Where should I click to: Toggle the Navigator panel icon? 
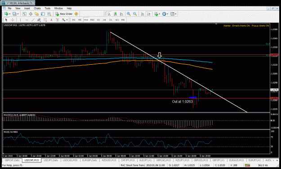tap(37, 14)
